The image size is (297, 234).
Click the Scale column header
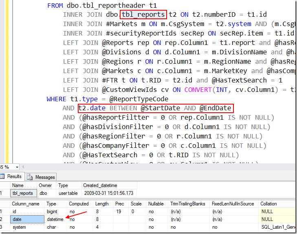click(137, 204)
